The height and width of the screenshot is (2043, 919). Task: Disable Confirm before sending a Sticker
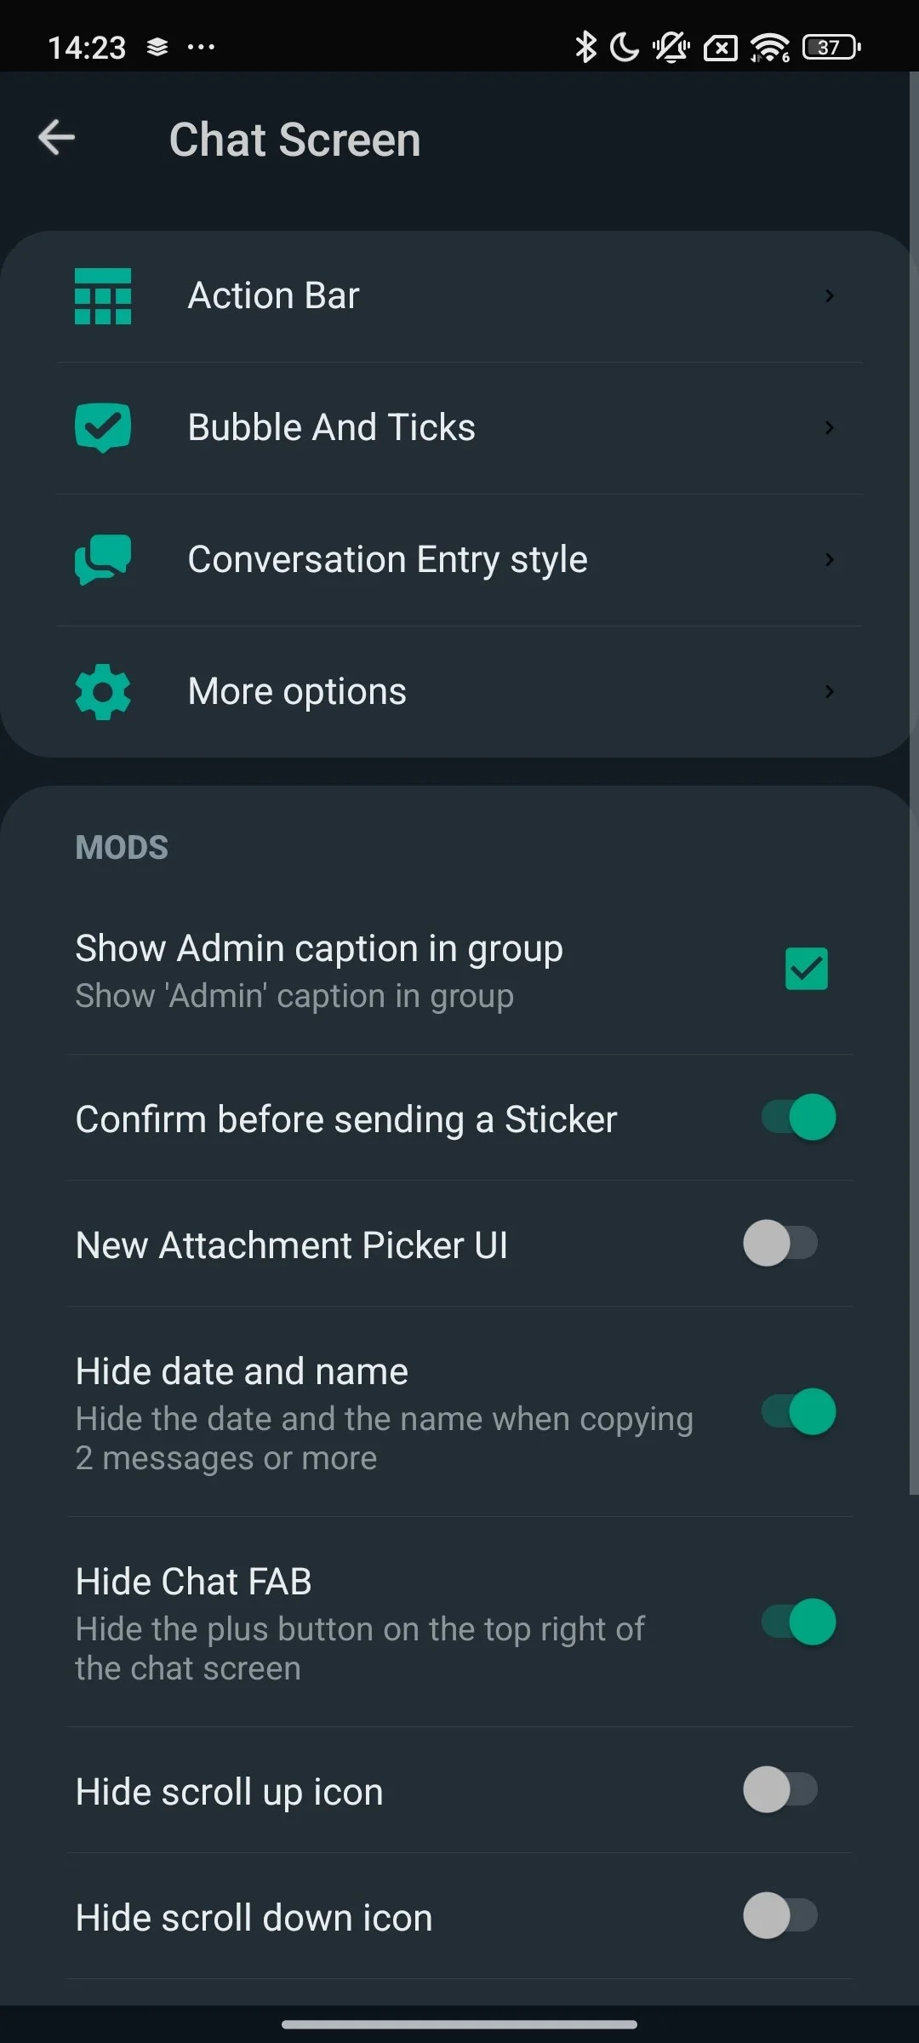point(798,1117)
